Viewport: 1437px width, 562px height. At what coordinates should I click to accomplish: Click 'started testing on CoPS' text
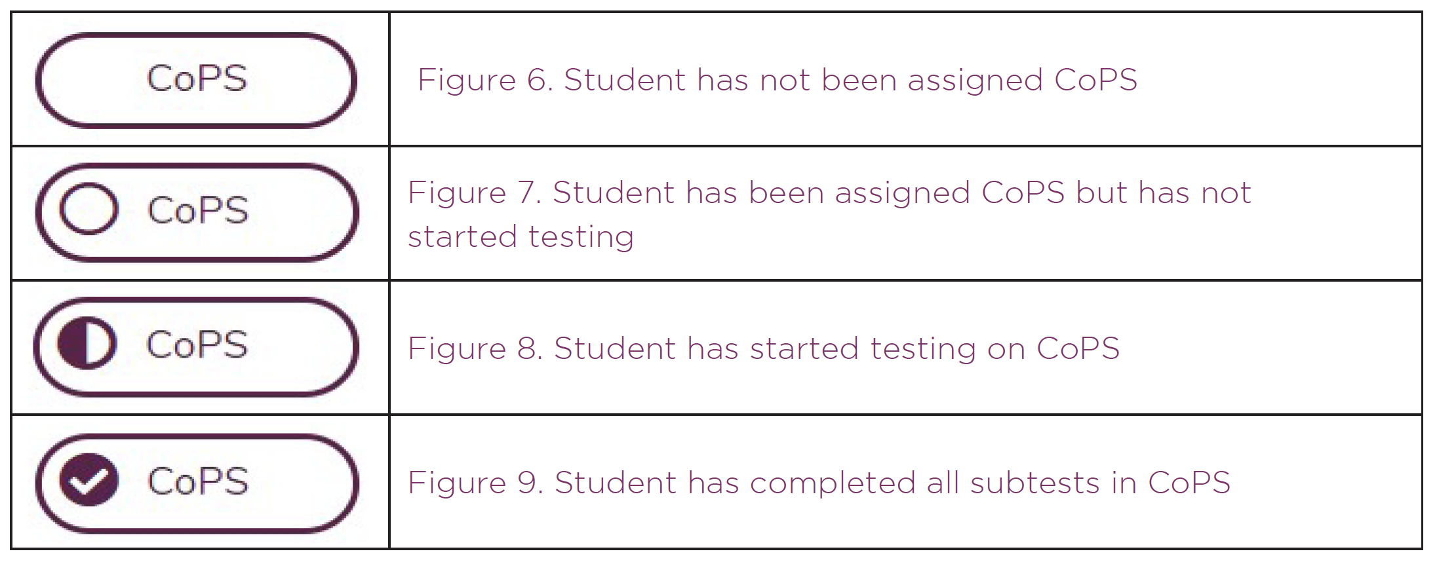point(935,348)
